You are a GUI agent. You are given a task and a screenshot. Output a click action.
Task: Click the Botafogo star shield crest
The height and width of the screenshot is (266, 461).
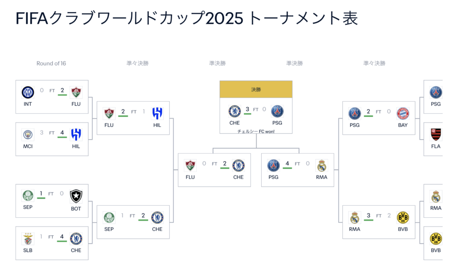[76, 196]
